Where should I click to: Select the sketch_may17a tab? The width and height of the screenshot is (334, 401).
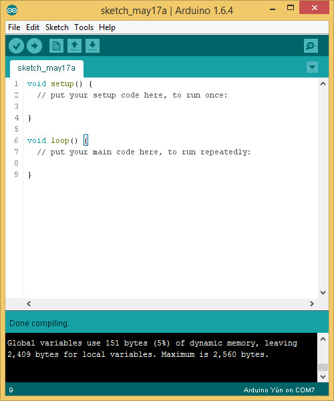(x=47, y=68)
